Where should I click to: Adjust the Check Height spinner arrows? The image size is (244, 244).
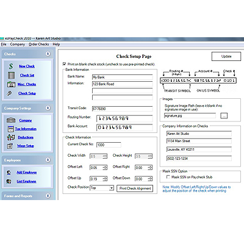[150, 156]
